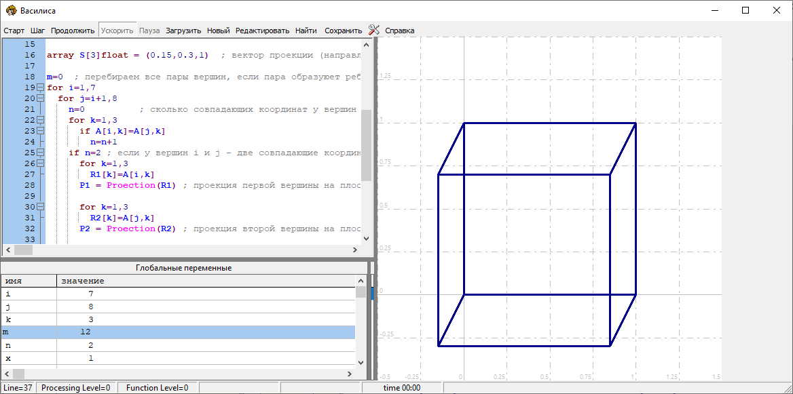Collapse the fold marker at line 30
This screenshot has width=793, height=394.
click(x=40, y=208)
